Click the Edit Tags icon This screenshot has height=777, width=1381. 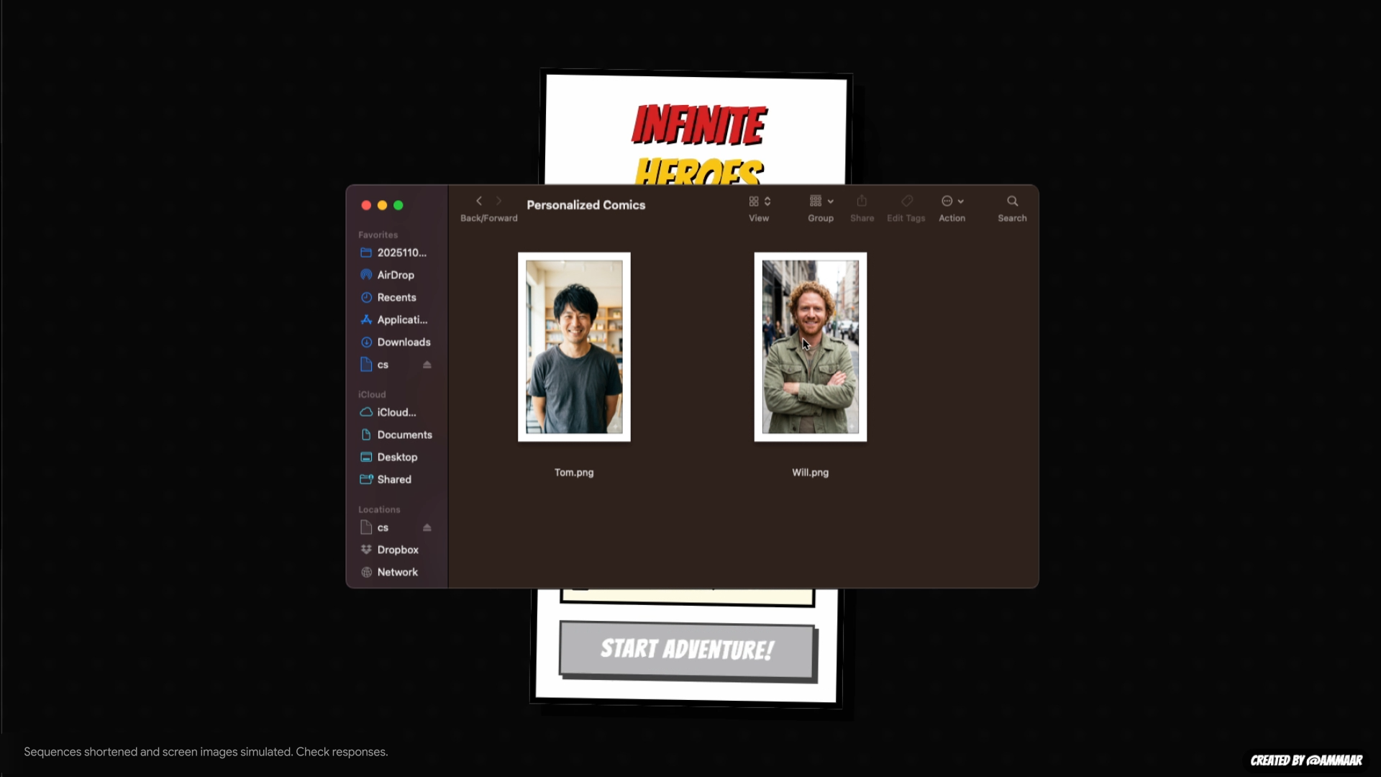click(x=906, y=201)
